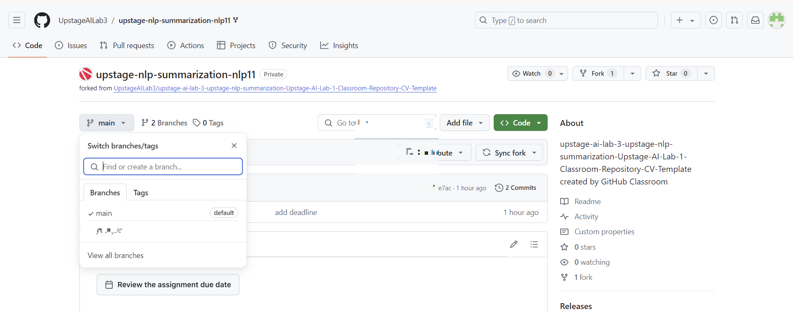Open the README outline list icon
This screenshot has width=793, height=312.
[534, 244]
